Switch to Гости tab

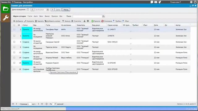(x=30, y=16)
